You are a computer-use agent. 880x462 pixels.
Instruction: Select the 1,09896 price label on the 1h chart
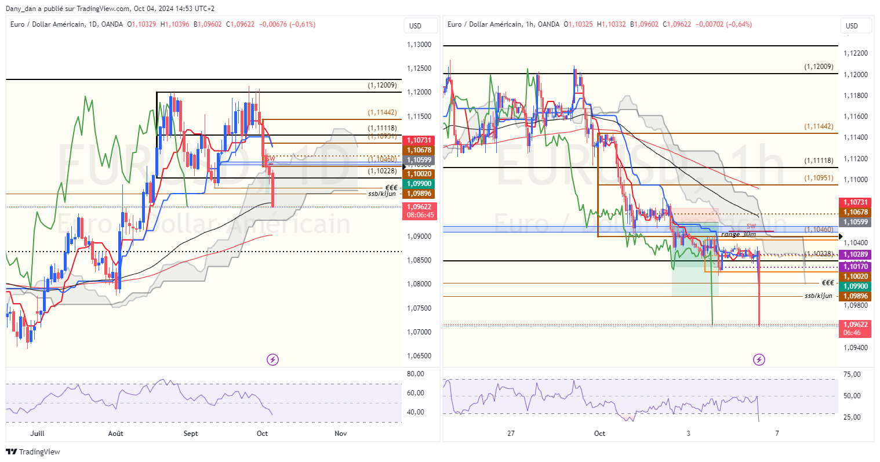pos(856,296)
